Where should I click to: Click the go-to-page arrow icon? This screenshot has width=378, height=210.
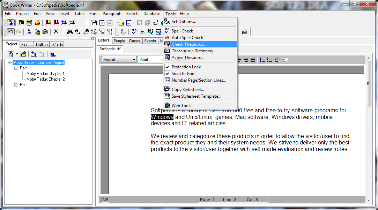click(102, 31)
